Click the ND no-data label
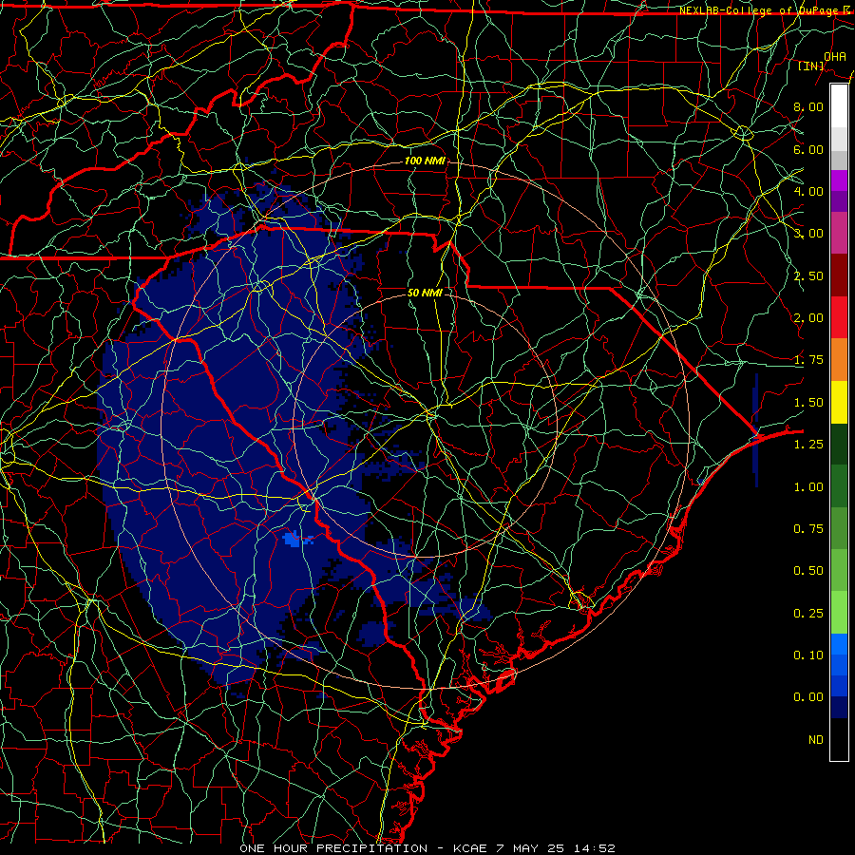The width and height of the screenshot is (855, 855). coord(816,740)
